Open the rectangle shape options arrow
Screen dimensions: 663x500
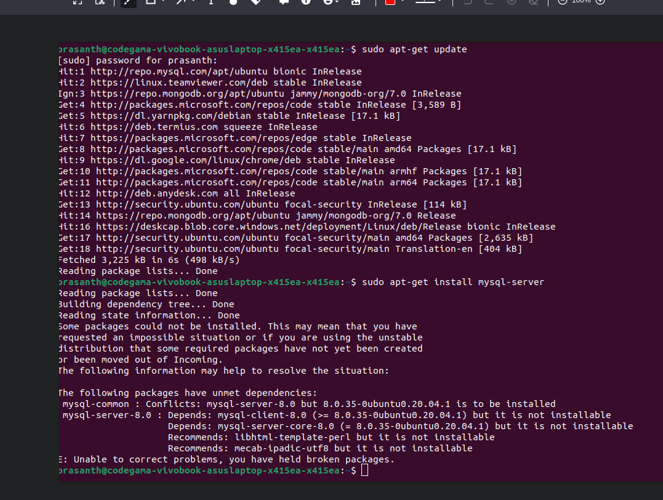pos(163,2)
